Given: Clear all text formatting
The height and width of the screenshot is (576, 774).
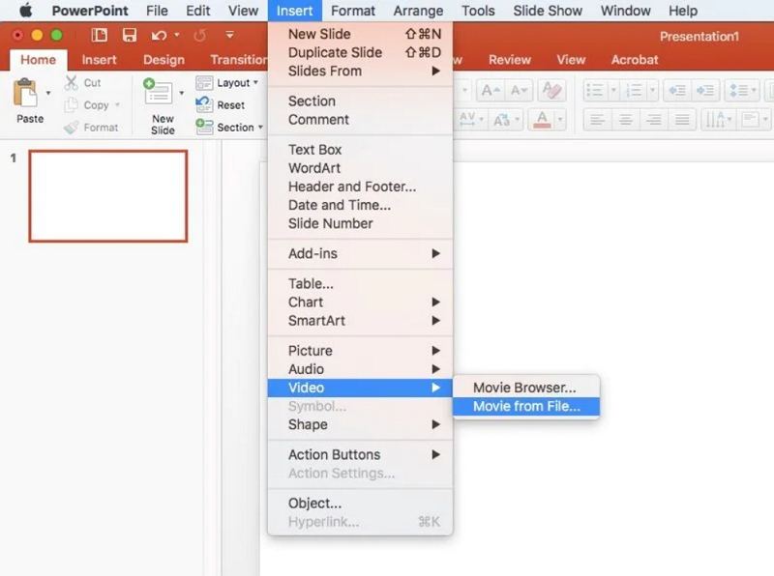Looking at the screenshot, I should coord(553,91).
